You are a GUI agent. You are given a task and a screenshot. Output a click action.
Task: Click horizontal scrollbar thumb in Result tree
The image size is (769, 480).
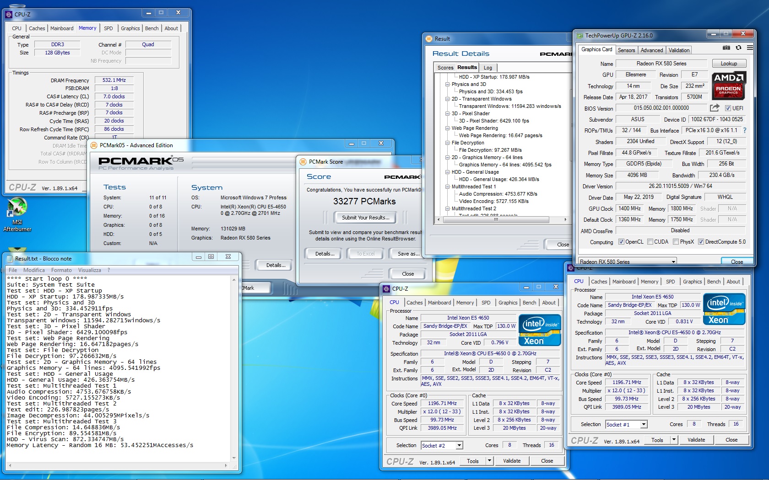[496, 219]
